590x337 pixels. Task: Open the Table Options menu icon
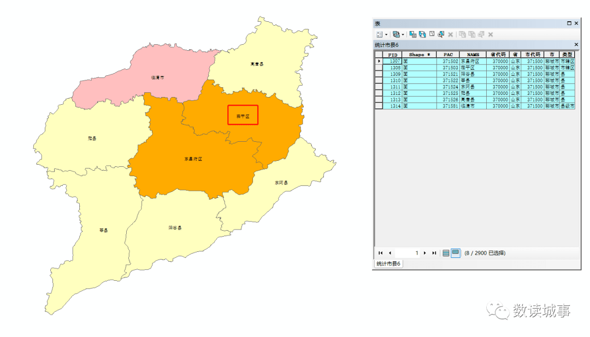pyautogui.click(x=379, y=34)
